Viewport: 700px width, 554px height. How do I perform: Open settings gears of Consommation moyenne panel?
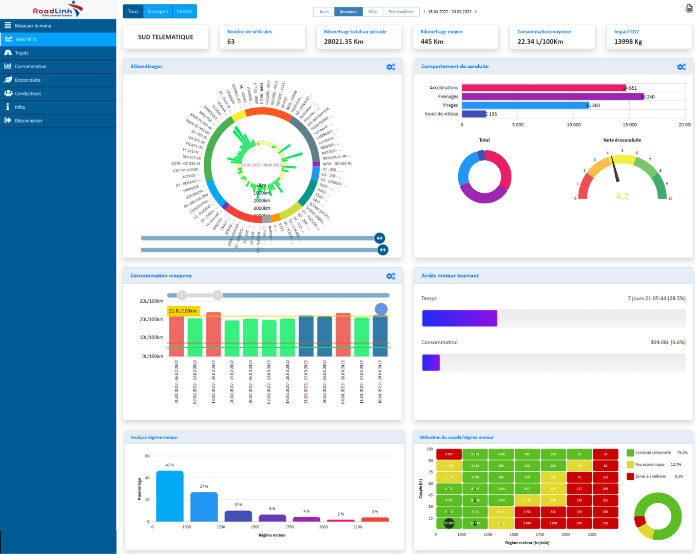coord(391,276)
